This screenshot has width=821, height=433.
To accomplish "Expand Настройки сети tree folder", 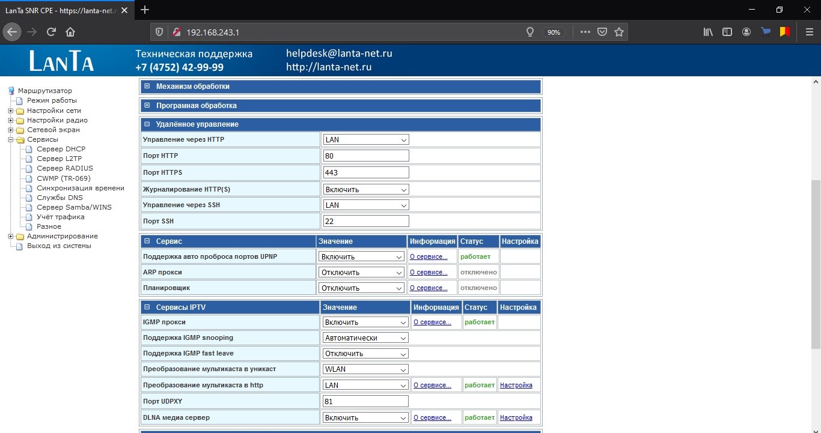I will pos(10,111).
